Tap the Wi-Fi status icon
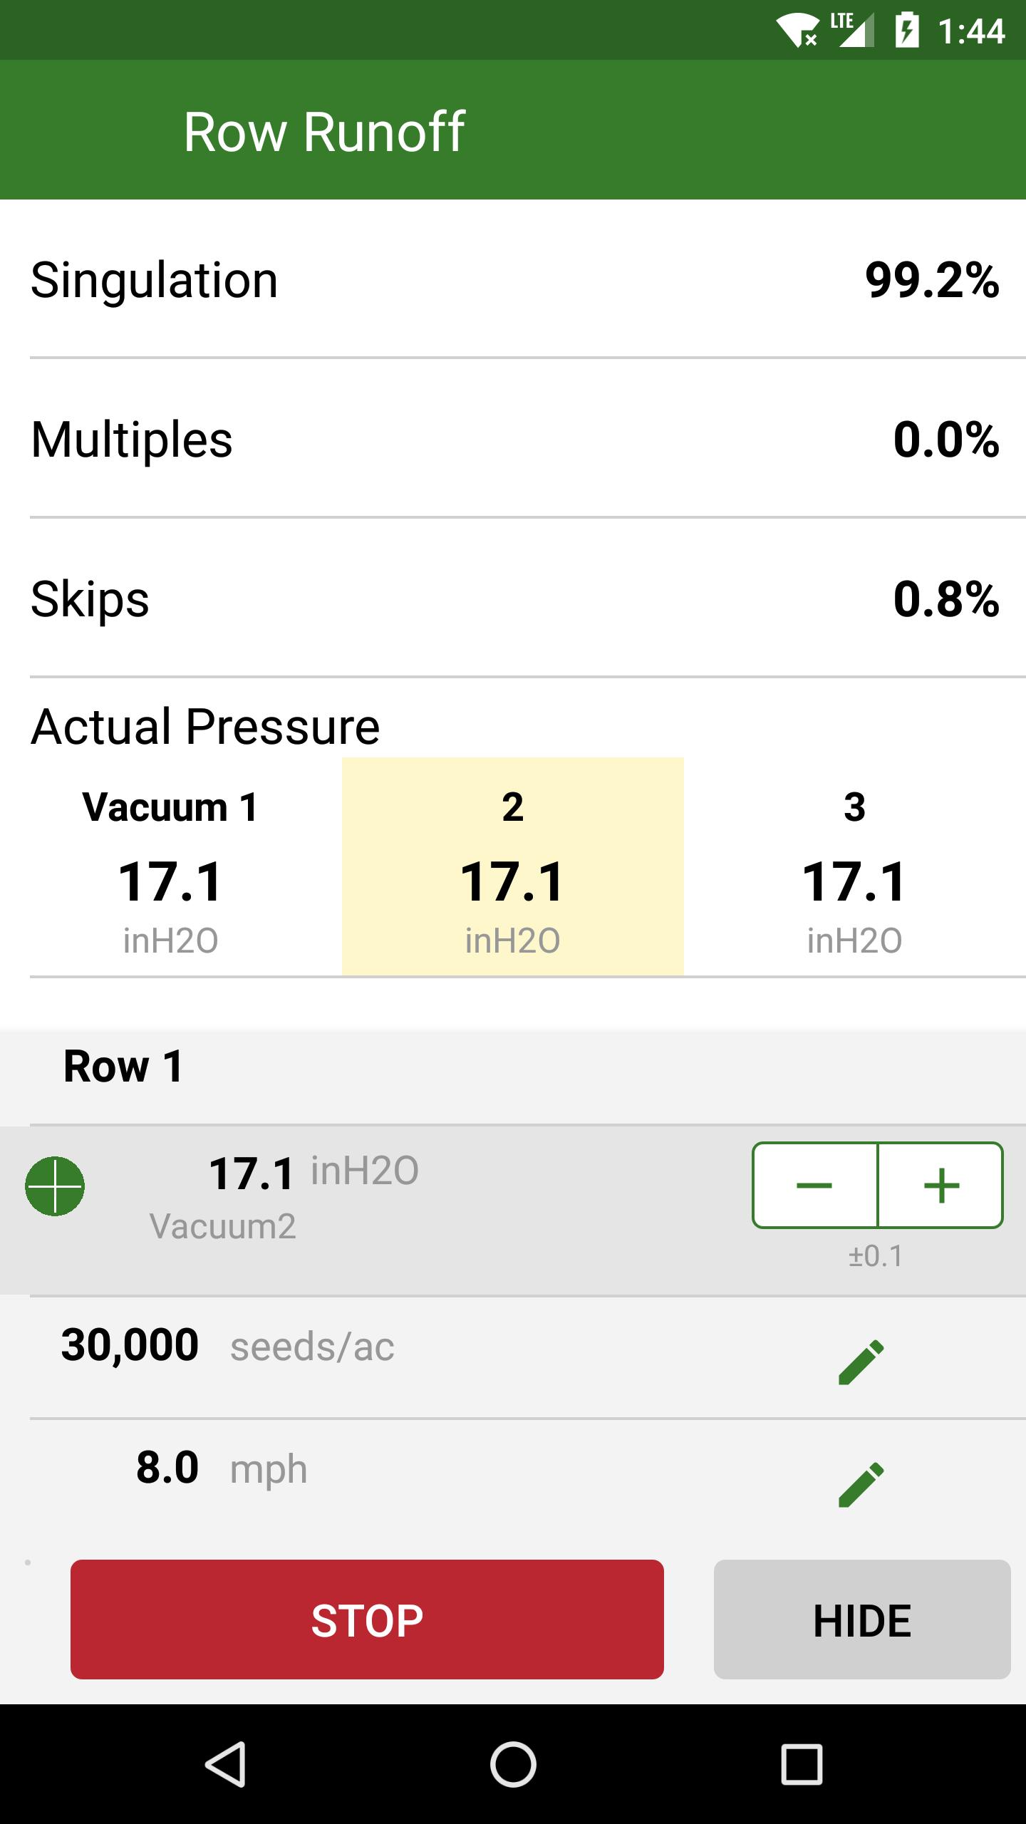Image resolution: width=1026 pixels, height=1824 pixels. click(797, 31)
